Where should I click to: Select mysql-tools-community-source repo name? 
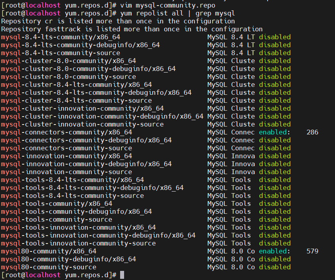(x=57, y=219)
